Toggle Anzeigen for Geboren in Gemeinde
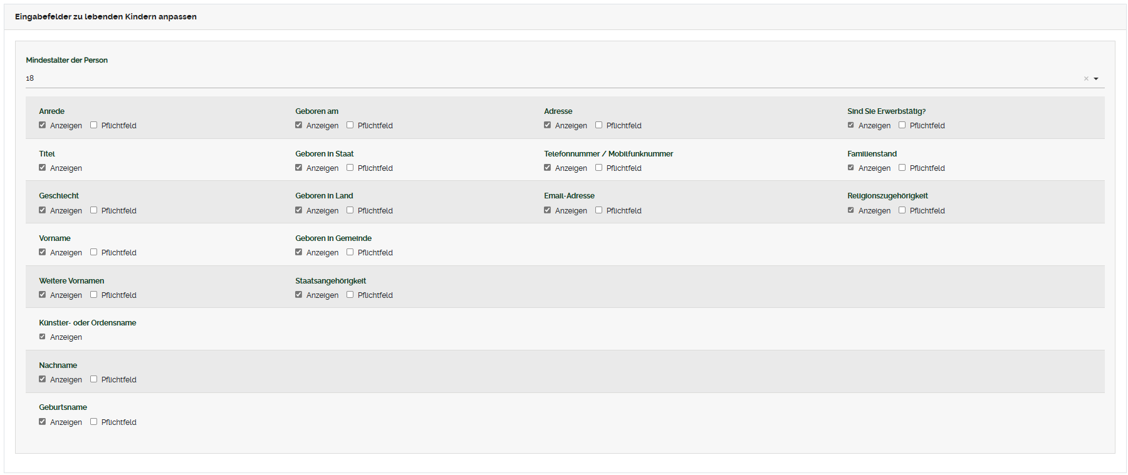 click(299, 252)
